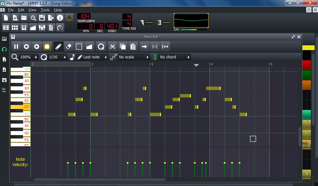318x186 pixels.
Task: Open the Tools menu
Action: click(x=45, y=10)
